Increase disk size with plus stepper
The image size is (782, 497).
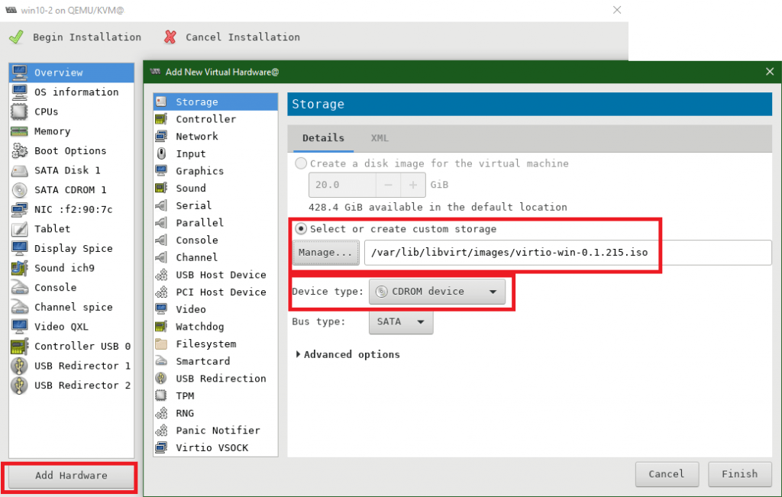413,185
